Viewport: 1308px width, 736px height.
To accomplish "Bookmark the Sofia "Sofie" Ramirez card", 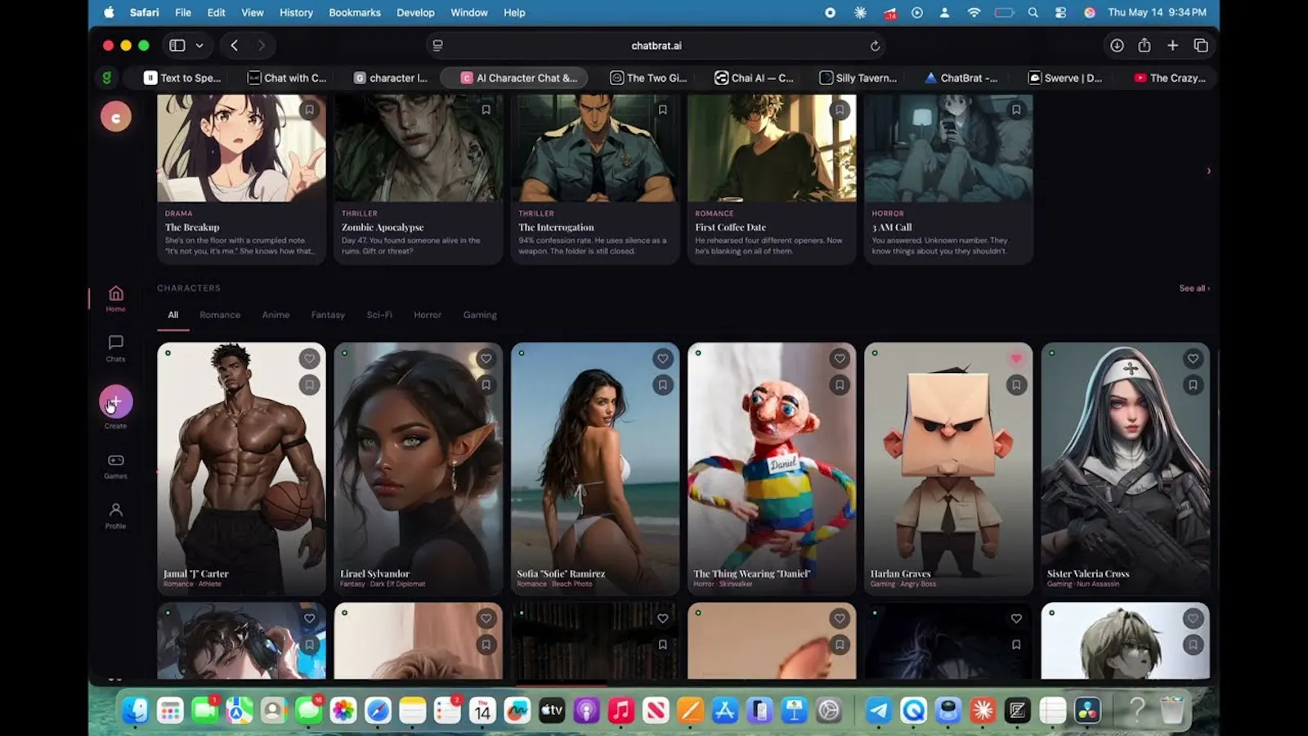I will click(662, 384).
